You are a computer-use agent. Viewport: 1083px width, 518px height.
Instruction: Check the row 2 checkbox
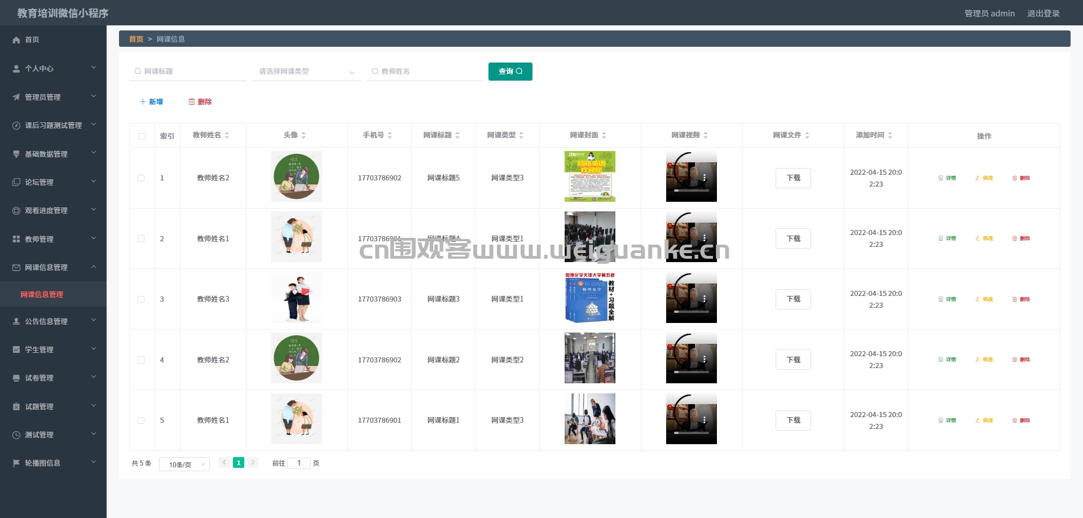[x=141, y=238]
